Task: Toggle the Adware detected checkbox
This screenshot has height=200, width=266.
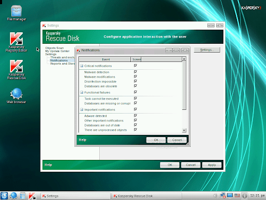Action: (x=136, y=116)
